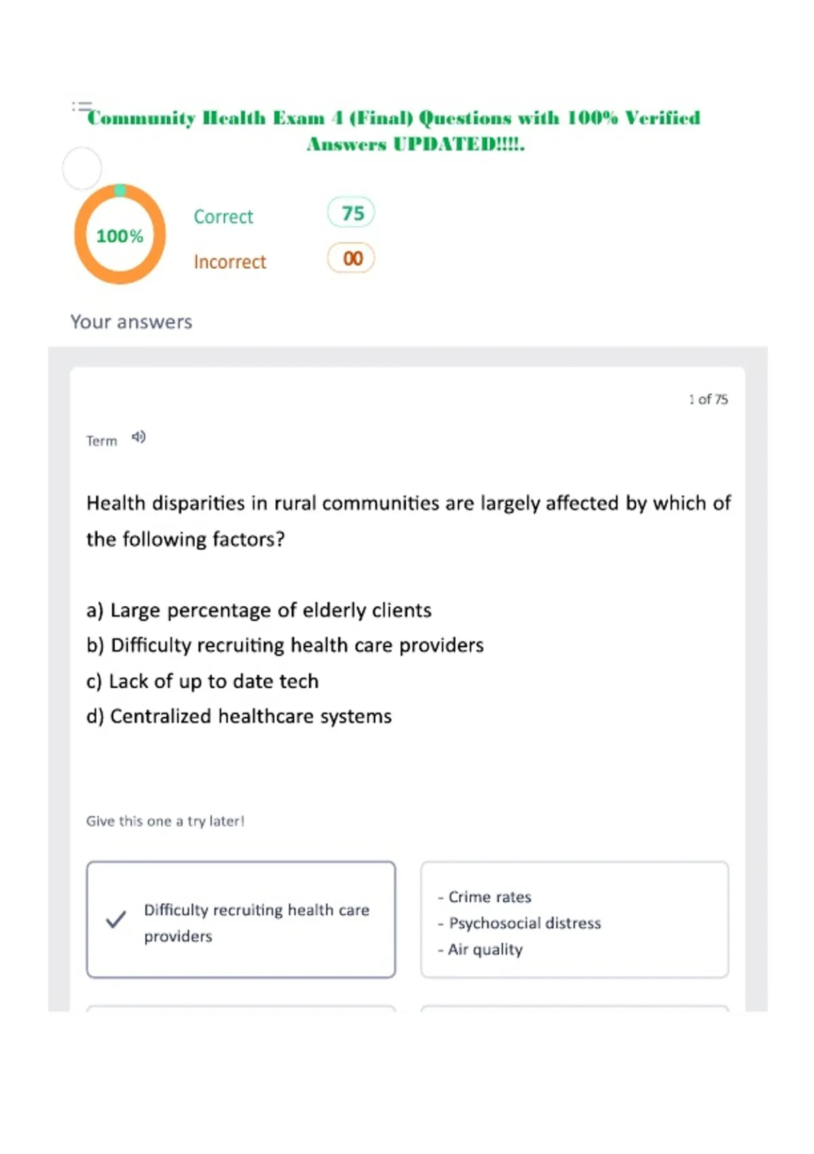Click the question text about rural health disparities
This screenshot has width=814, height=1154.
pyautogui.click(x=408, y=521)
